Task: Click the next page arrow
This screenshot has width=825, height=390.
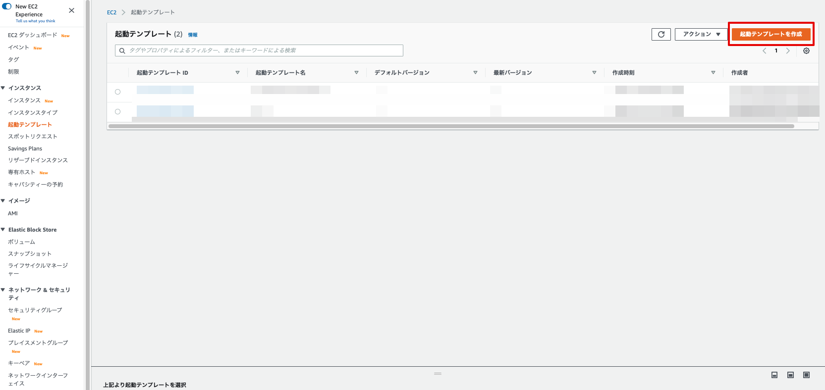Action: coord(788,51)
